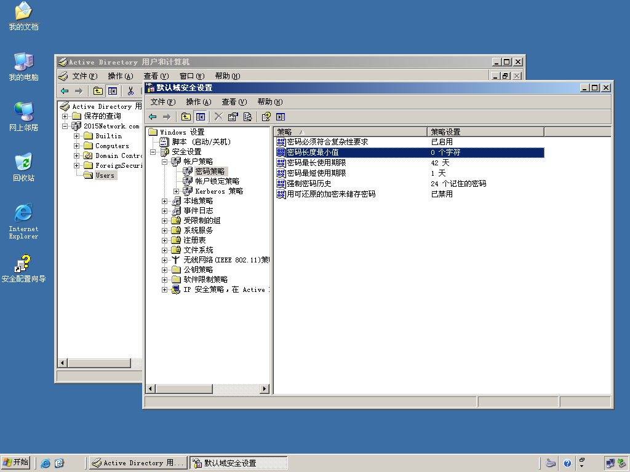Open Internet Explorer desktop icon

pos(24,221)
